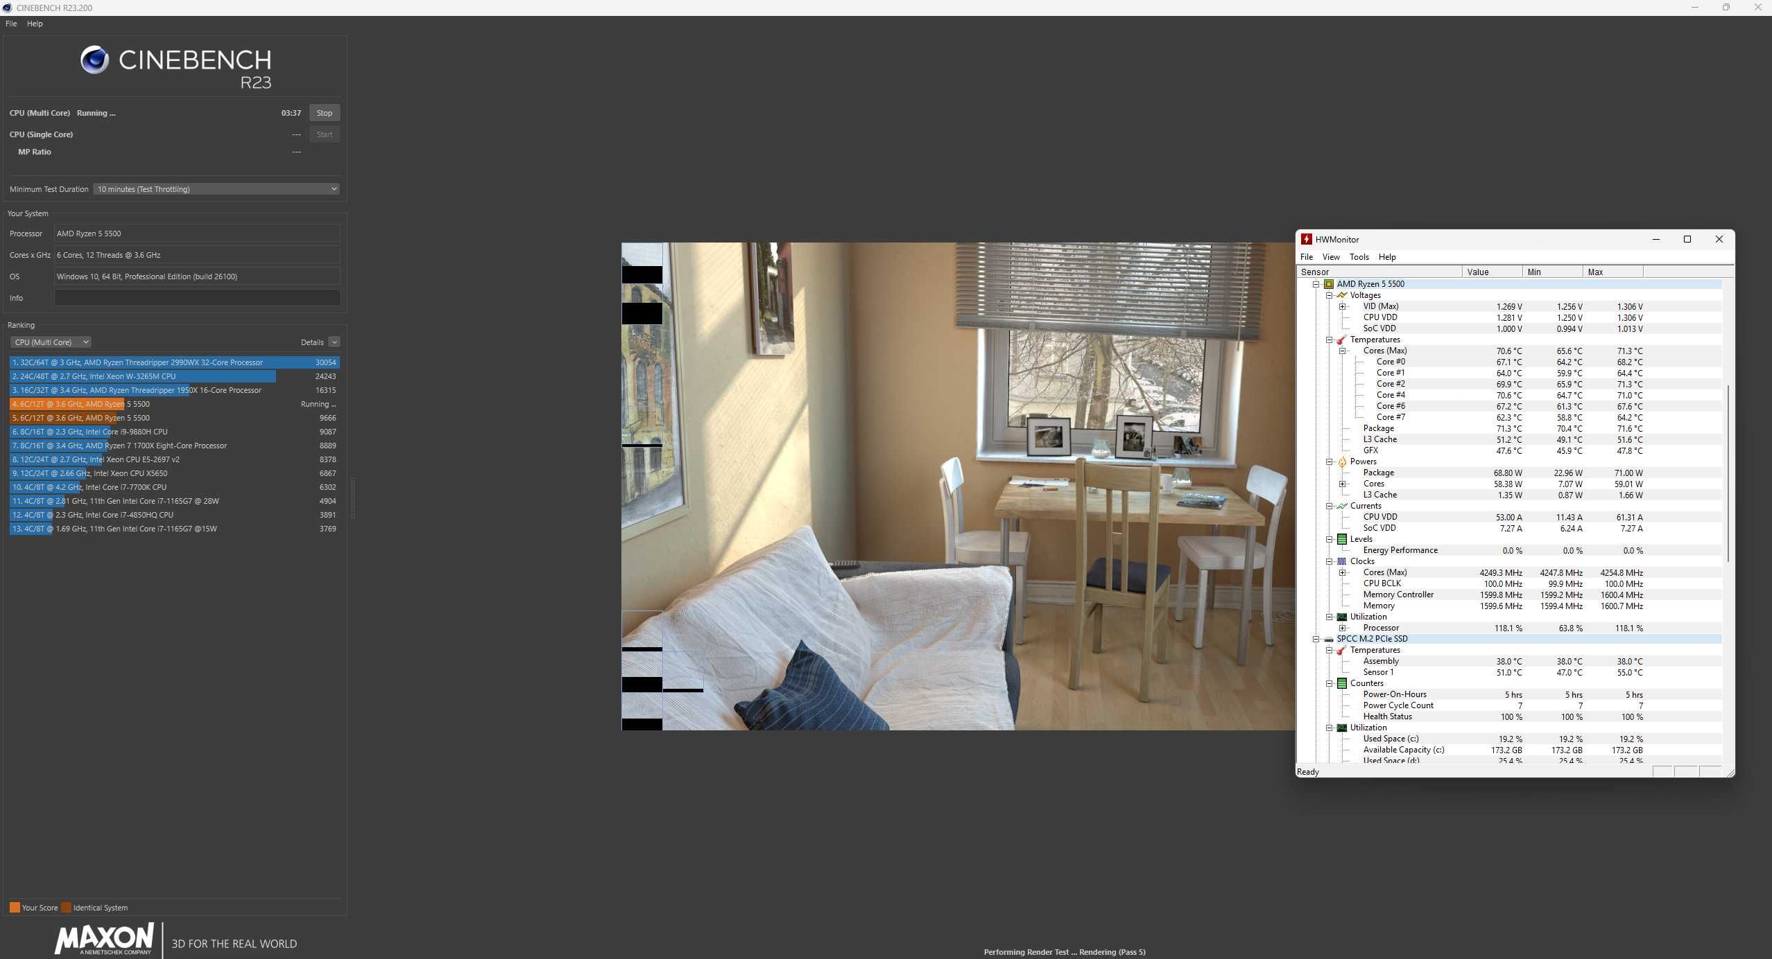Click the Max column header in HWMonitor

coord(1613,272)
